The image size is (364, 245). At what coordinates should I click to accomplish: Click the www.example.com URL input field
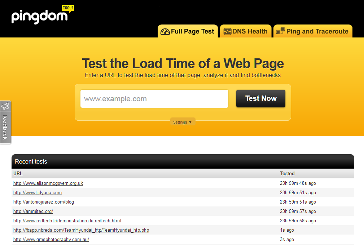154,99
